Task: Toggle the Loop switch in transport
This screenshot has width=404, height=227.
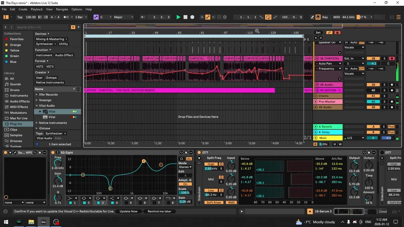Action: (268, 17)
